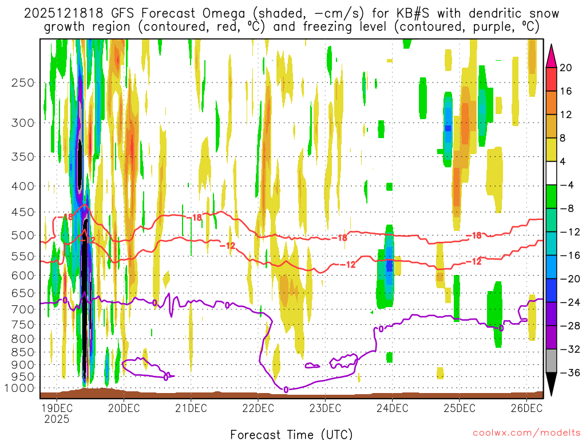Viewport: 586px width, 440px height.
Task: Click the chart title line starting 2025121818 GFS
Action: (291, 14)
